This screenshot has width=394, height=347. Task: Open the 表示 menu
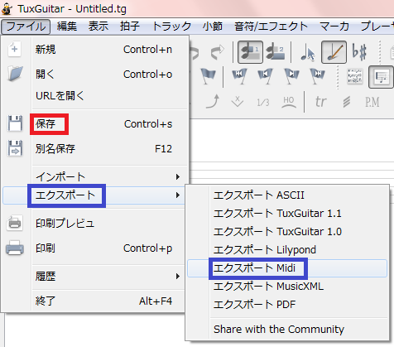[x=98, y=27]
